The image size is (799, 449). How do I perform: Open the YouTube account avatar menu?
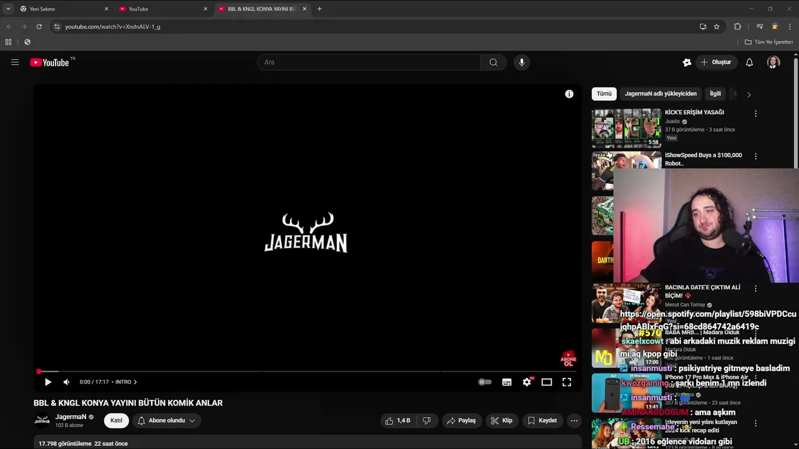(x=773, y=62)
